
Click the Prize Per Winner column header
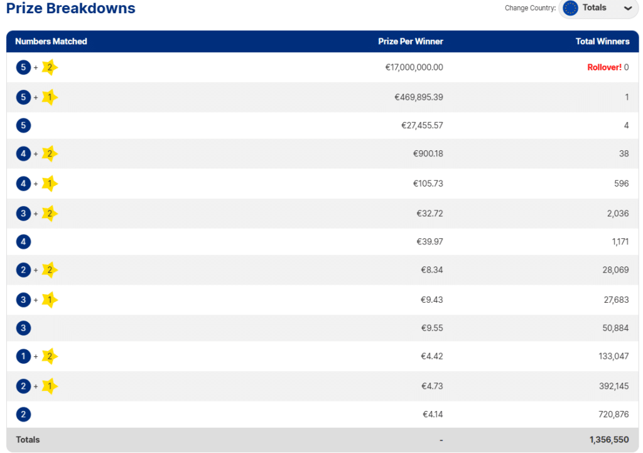[x=411, y=41]
